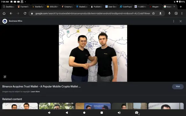The height and width of the screenshot is (116, 186).
Task: Click the Visit button
Action: coord(178,86)
